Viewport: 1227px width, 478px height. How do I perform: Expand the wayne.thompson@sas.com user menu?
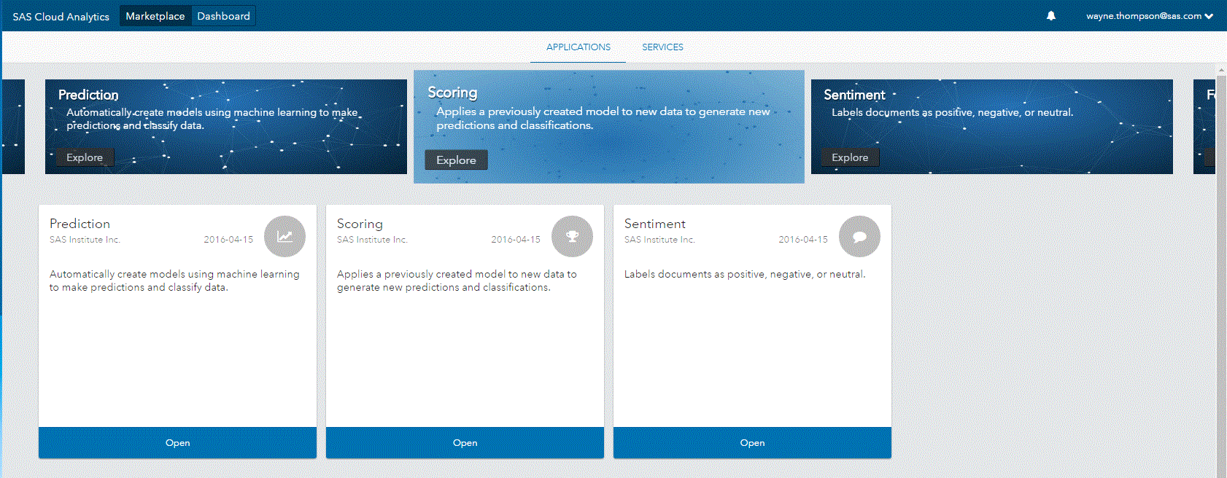(x=1149, y=16)
